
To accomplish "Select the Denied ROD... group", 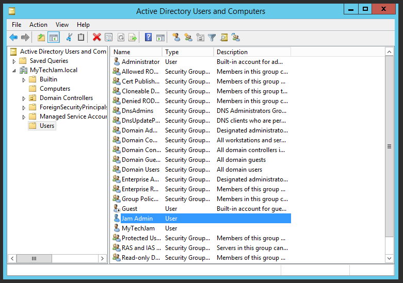I will tap(140, 101).
